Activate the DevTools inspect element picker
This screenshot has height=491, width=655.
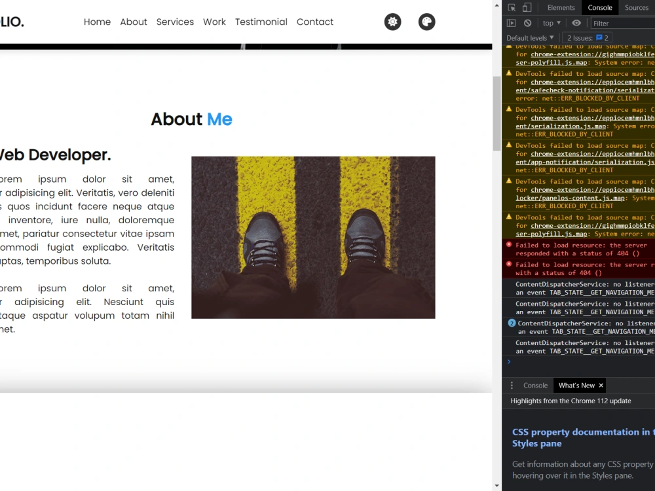click(512, 7)
